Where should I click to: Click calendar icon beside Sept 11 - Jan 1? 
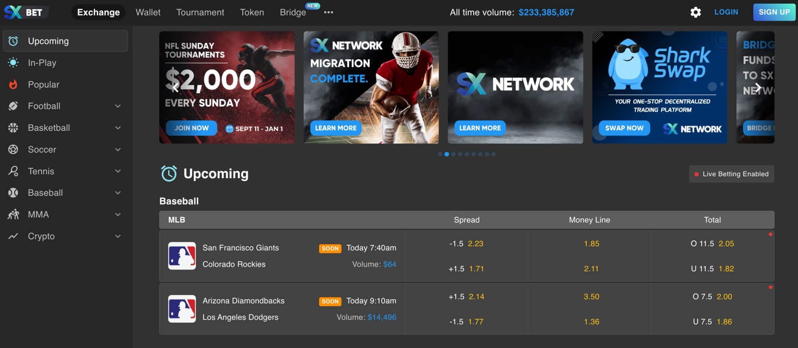click(x=229, y=129)
